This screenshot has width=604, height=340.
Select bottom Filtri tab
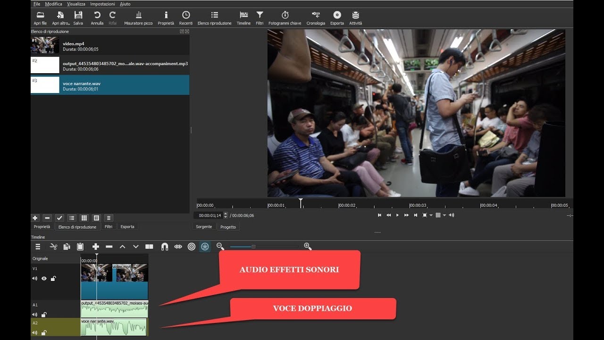(x=109, y=227)
